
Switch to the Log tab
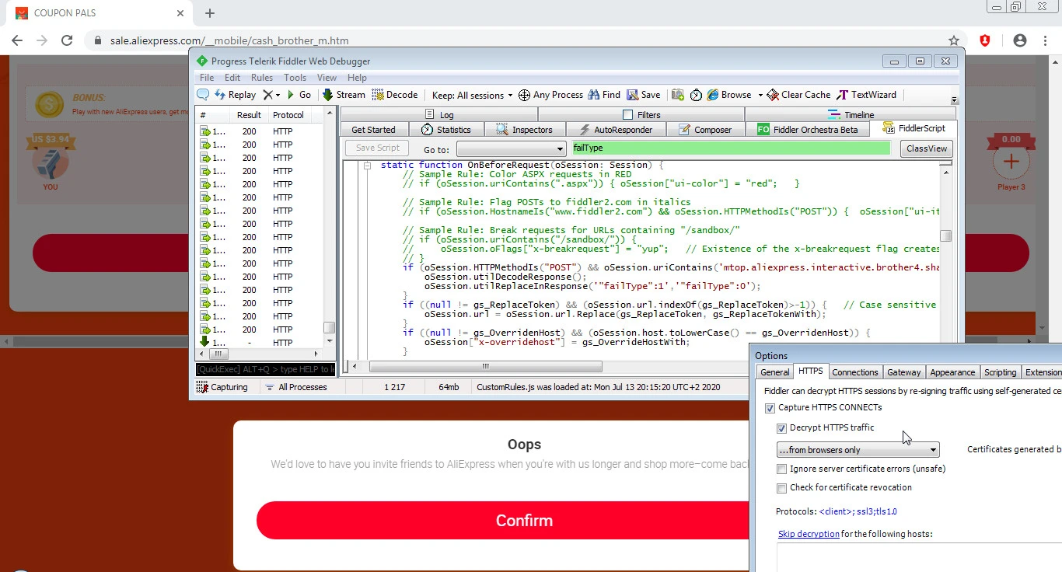(x=442, y=114)
